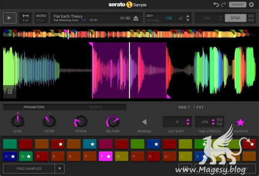Trigger the olive pad G
This screenshot has height=176, width=259.
point(121,156)
